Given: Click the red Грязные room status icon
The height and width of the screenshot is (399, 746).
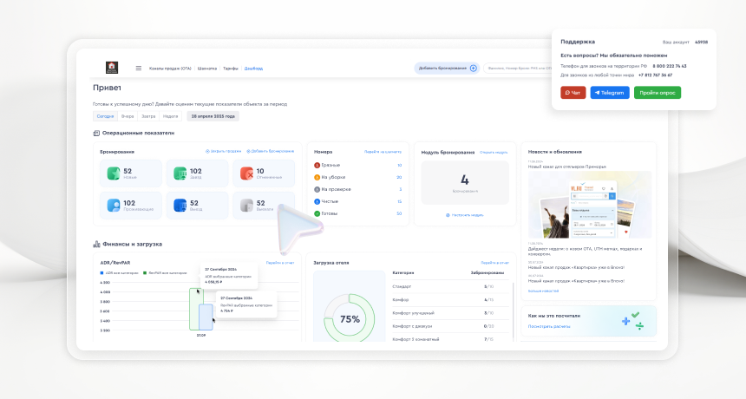Looking at the screenshot, I should click(x=317, y=165).
